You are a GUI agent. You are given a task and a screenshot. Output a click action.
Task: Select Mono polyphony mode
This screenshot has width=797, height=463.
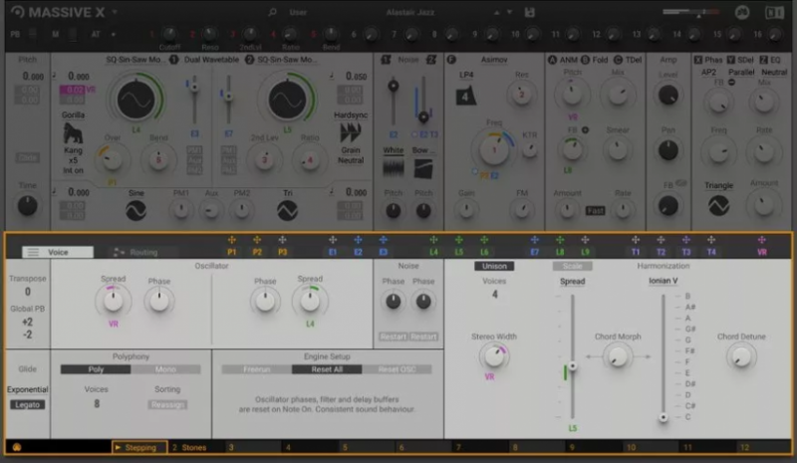coord(165,369)
